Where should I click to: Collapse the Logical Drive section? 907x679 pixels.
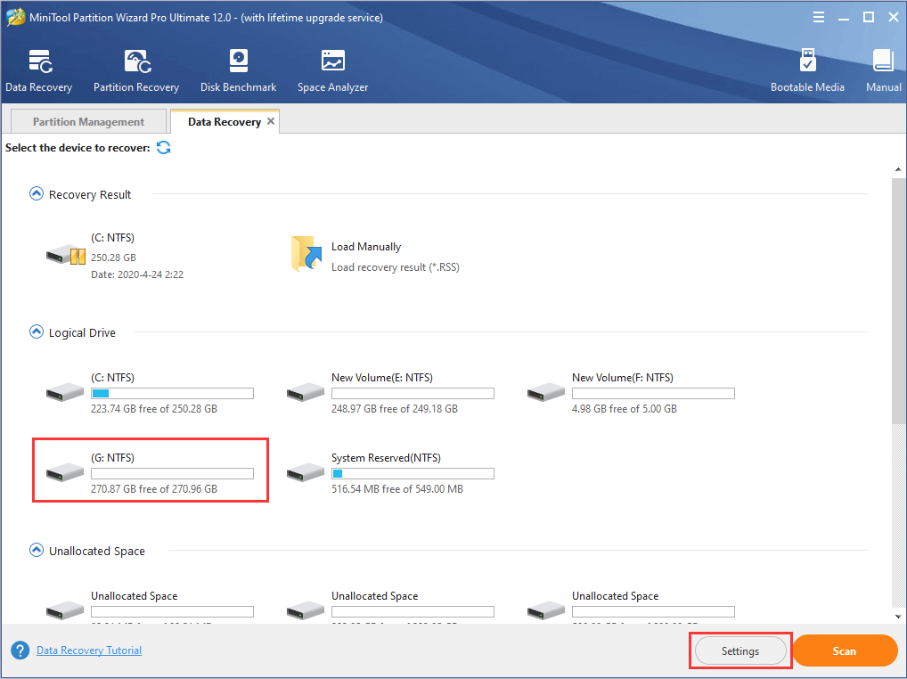[x=36, y=332]
